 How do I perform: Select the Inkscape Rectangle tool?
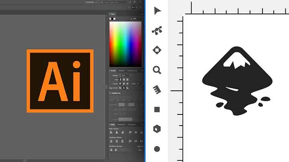pyautogui.click(x=157, y=110)
